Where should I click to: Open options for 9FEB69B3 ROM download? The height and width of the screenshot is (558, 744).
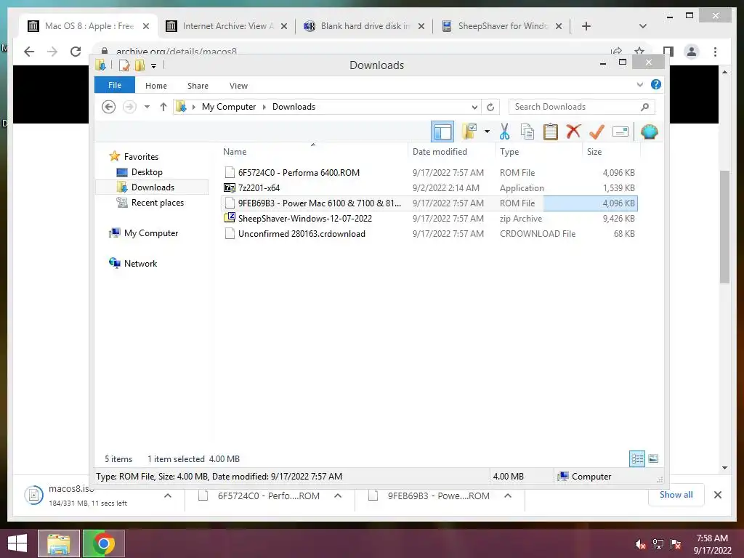(508, 496)
